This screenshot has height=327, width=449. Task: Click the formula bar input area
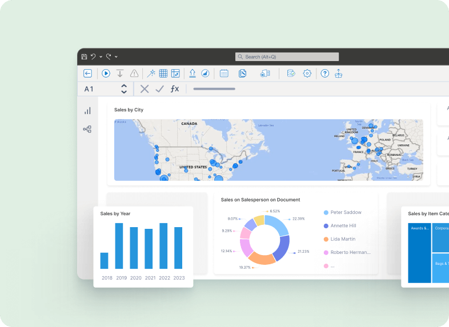tap(317, 89)
